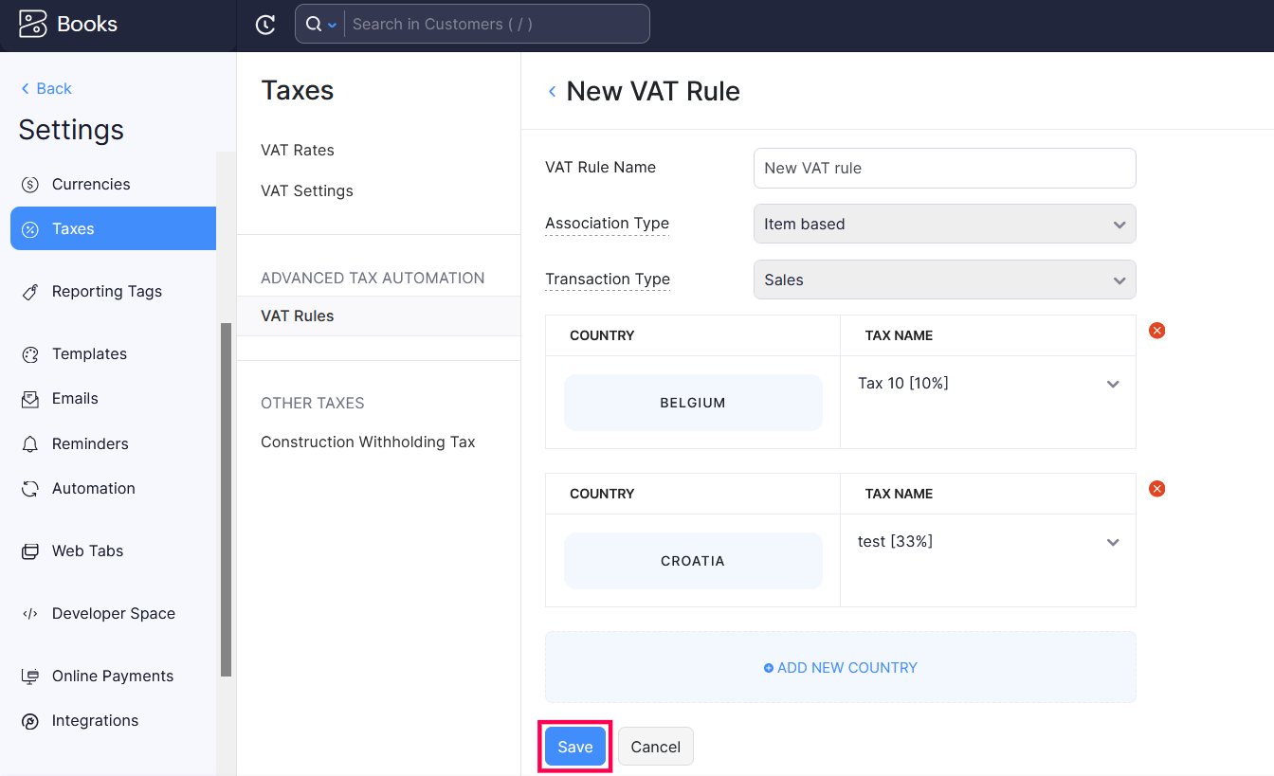Save the new VAT rule

(x=574, y=746)
